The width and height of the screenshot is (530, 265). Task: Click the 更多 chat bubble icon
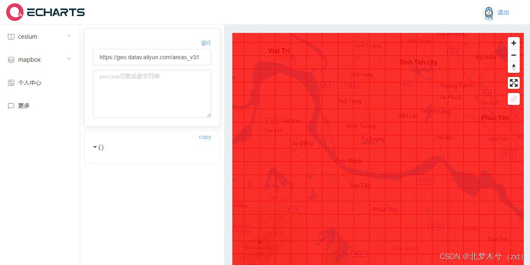tap(11, 106)
